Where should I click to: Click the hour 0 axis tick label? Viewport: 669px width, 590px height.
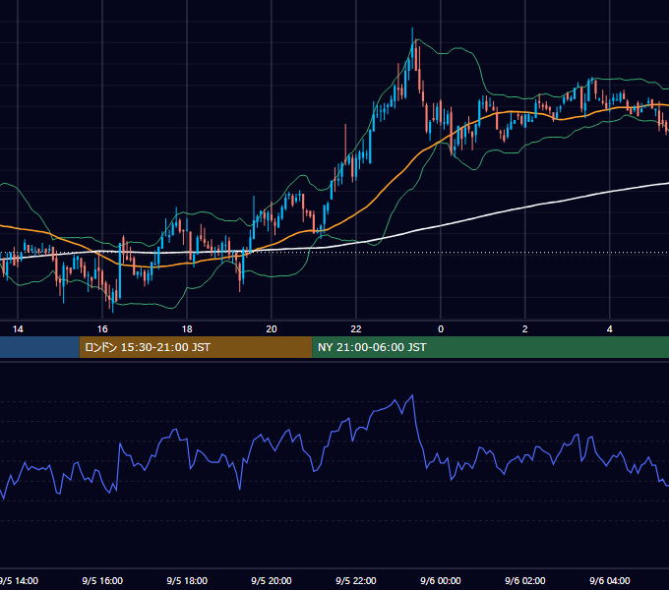(x=441, y=329)
